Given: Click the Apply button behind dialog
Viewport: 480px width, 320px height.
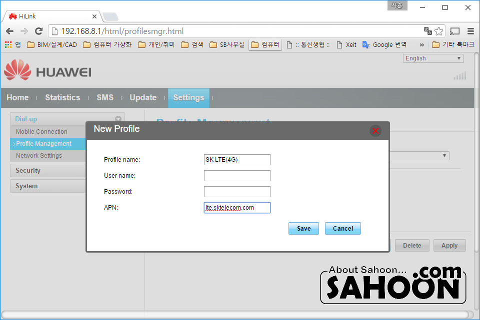Looking at the screenshot, I should point(449,246).
